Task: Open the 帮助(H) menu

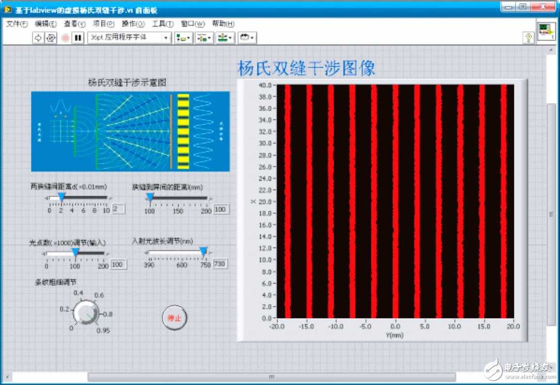Action: (223, 24)
